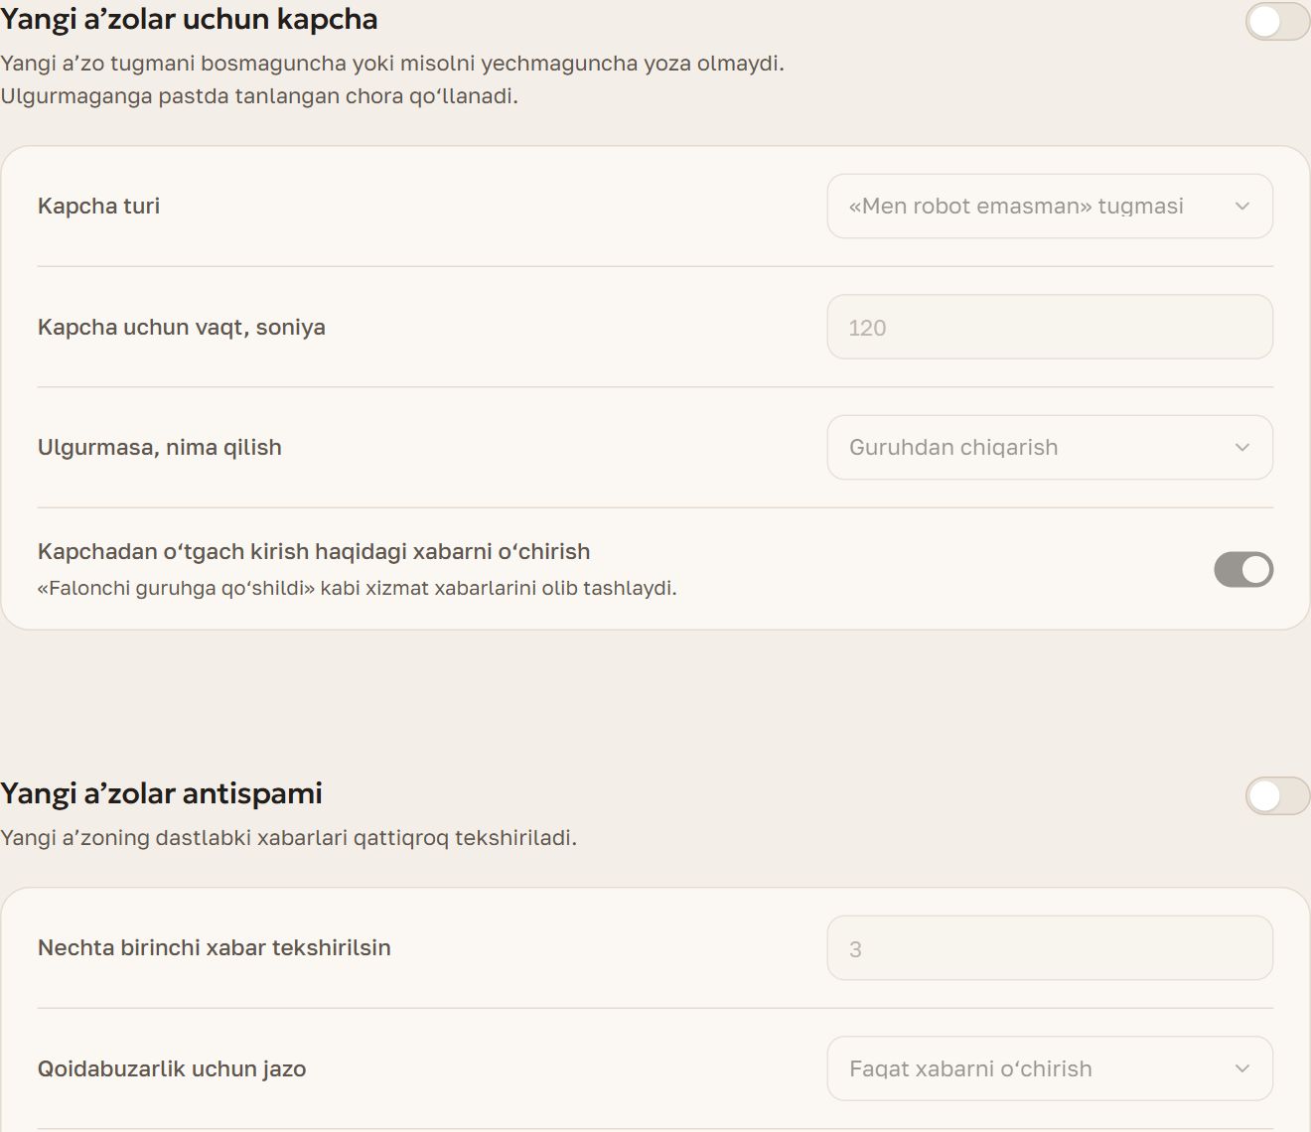Open the Kapcha turi dropdown
This screenshot has height=1132, width=1311.
coord(1050,207)
